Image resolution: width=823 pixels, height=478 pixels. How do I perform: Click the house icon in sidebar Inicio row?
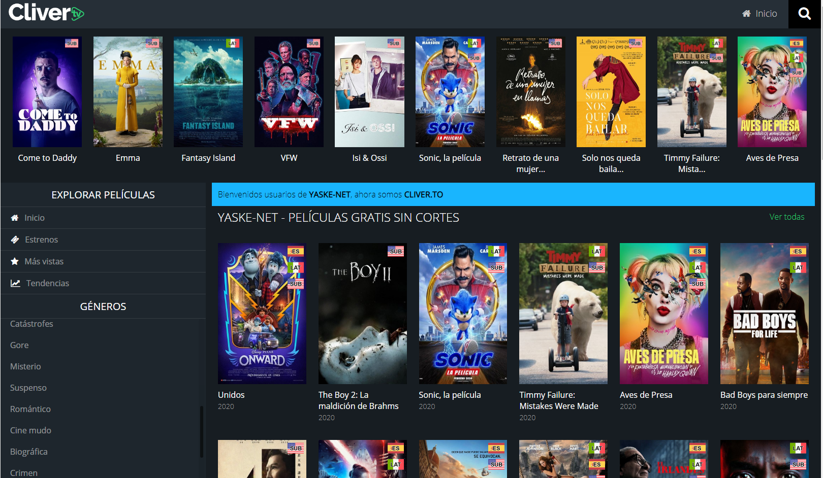pyautogui.click(x=15, y=218)
